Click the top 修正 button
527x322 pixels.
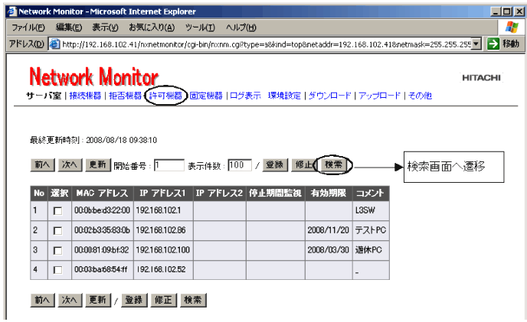click(303, 165)
